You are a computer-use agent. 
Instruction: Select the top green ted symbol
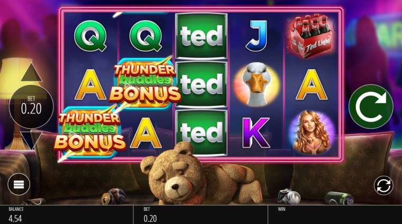201,36
